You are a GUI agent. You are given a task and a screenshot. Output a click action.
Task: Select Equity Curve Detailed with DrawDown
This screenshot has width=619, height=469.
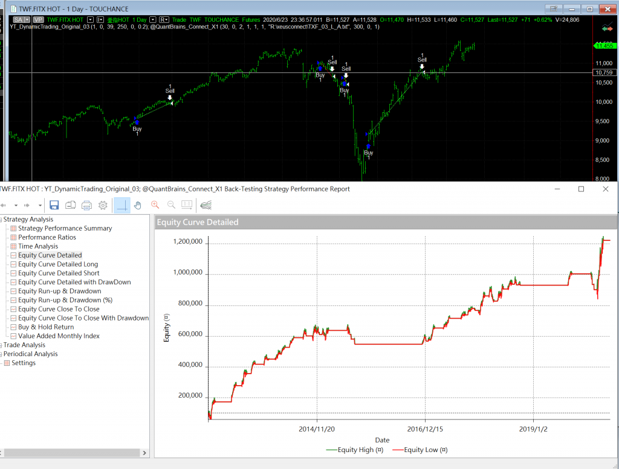click(74, 282)
